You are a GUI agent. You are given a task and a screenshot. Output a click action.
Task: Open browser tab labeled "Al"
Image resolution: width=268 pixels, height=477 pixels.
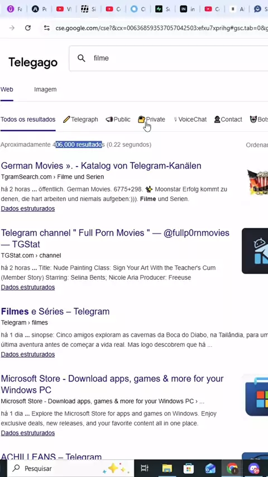[237, 9]
